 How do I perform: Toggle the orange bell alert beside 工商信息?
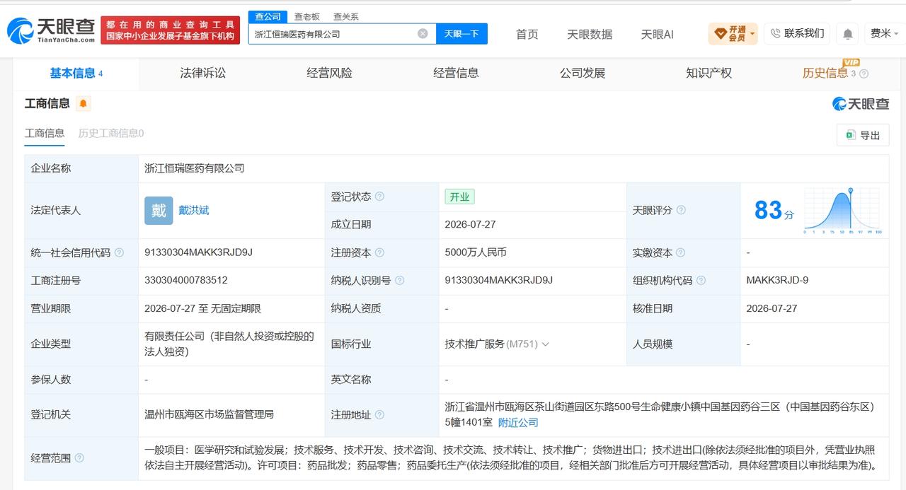84,104
